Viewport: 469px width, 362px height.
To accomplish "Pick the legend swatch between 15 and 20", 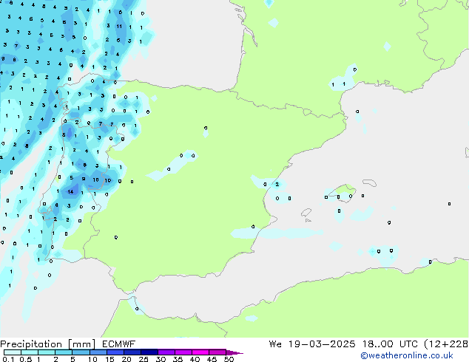I will (x=118, y=352).
